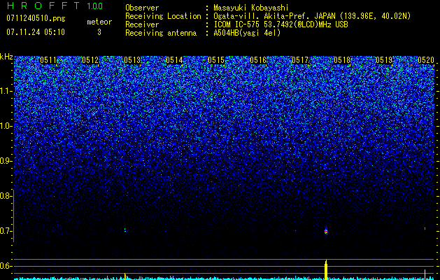The image size is (440, 280).
Task: Click the 0518 time marker
Action: pyautogui.click(x=342, y=60)
